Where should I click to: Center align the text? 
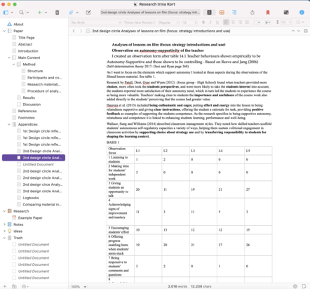point(233,22)
